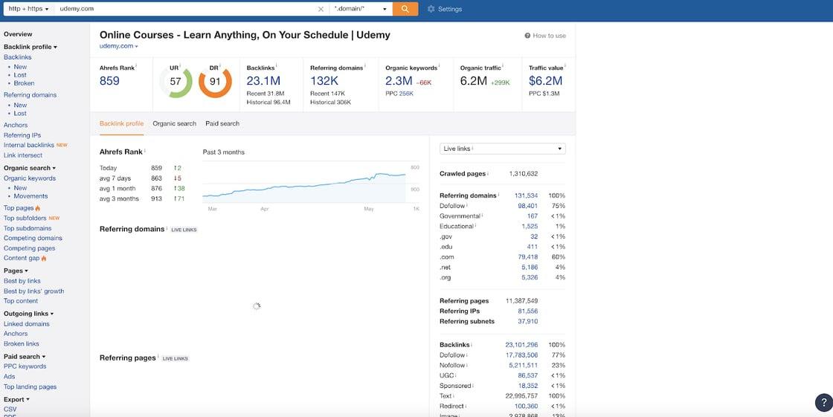Collapse the Outgoing links sidebar section

(29, 314)
